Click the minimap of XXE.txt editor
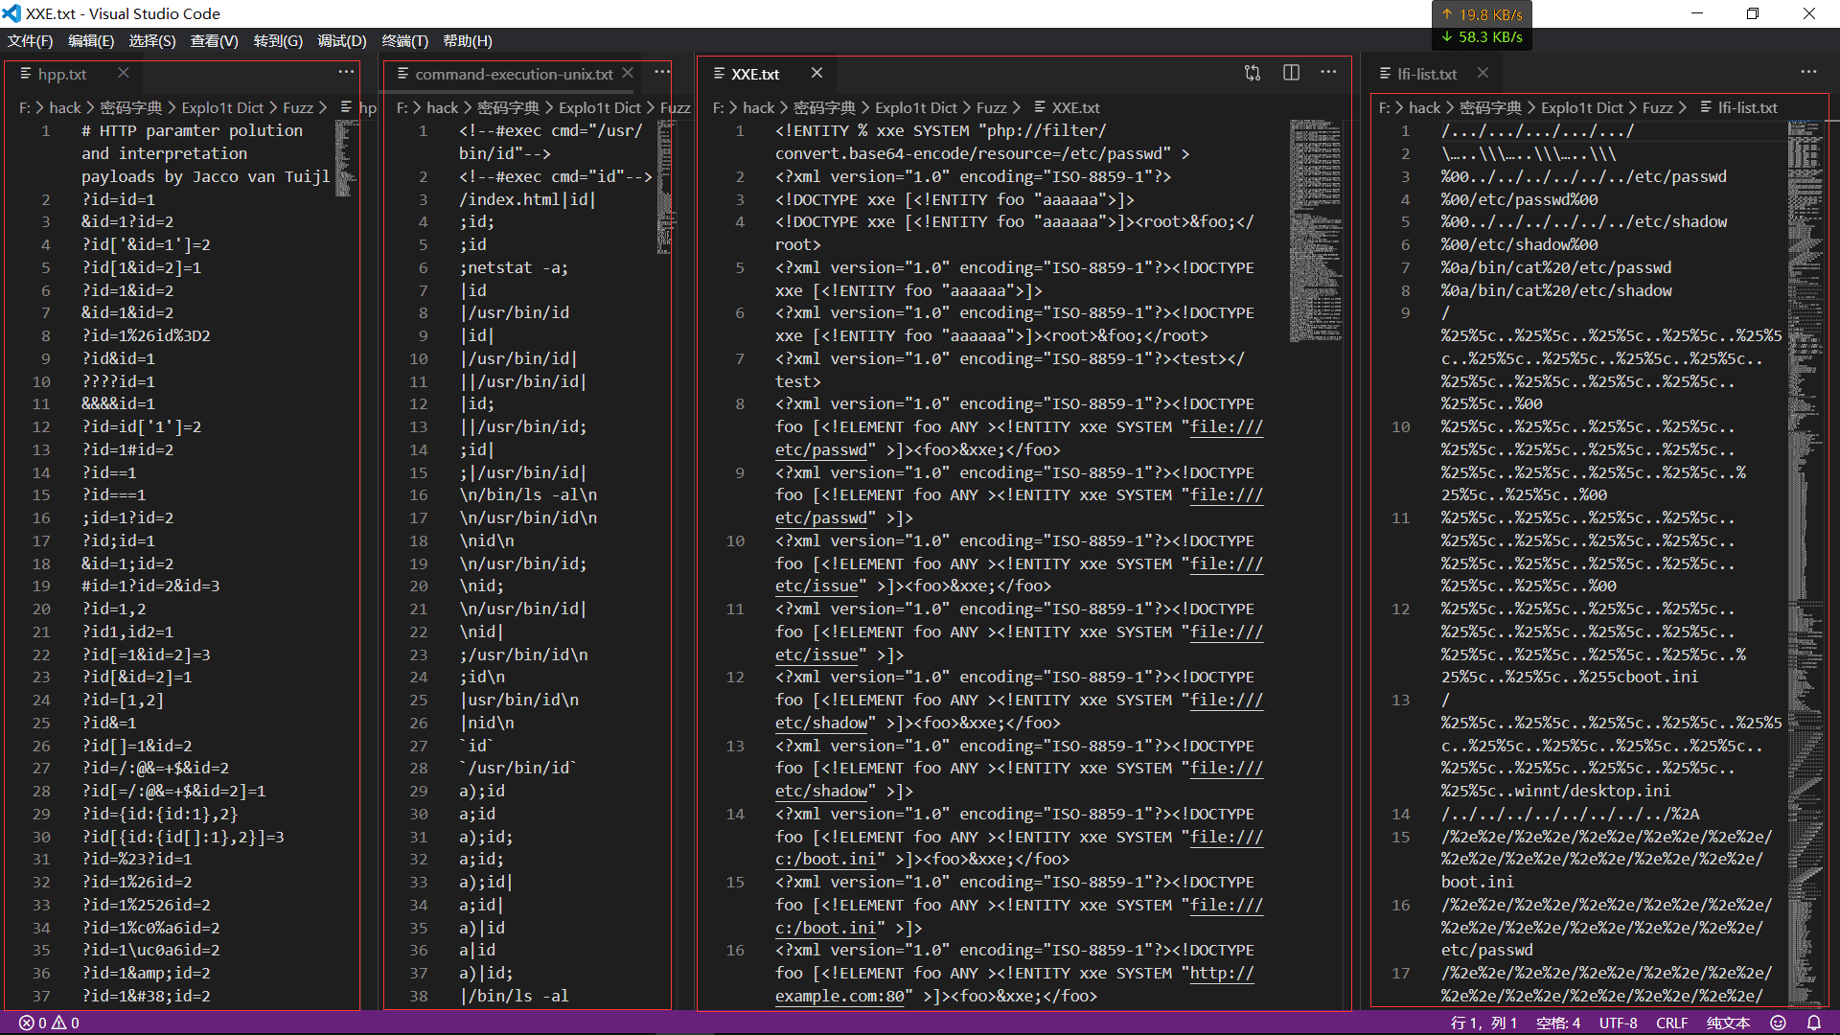 (x=1316, y=230)
